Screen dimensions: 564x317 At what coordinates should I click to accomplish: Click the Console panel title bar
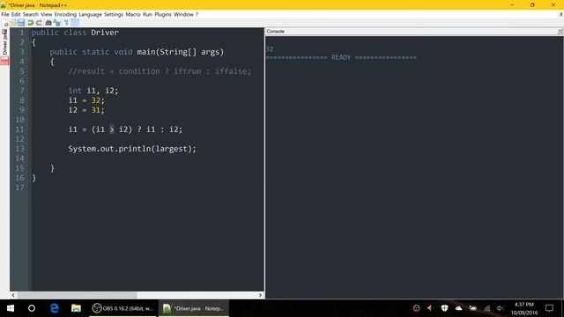(x=414, y=32)
